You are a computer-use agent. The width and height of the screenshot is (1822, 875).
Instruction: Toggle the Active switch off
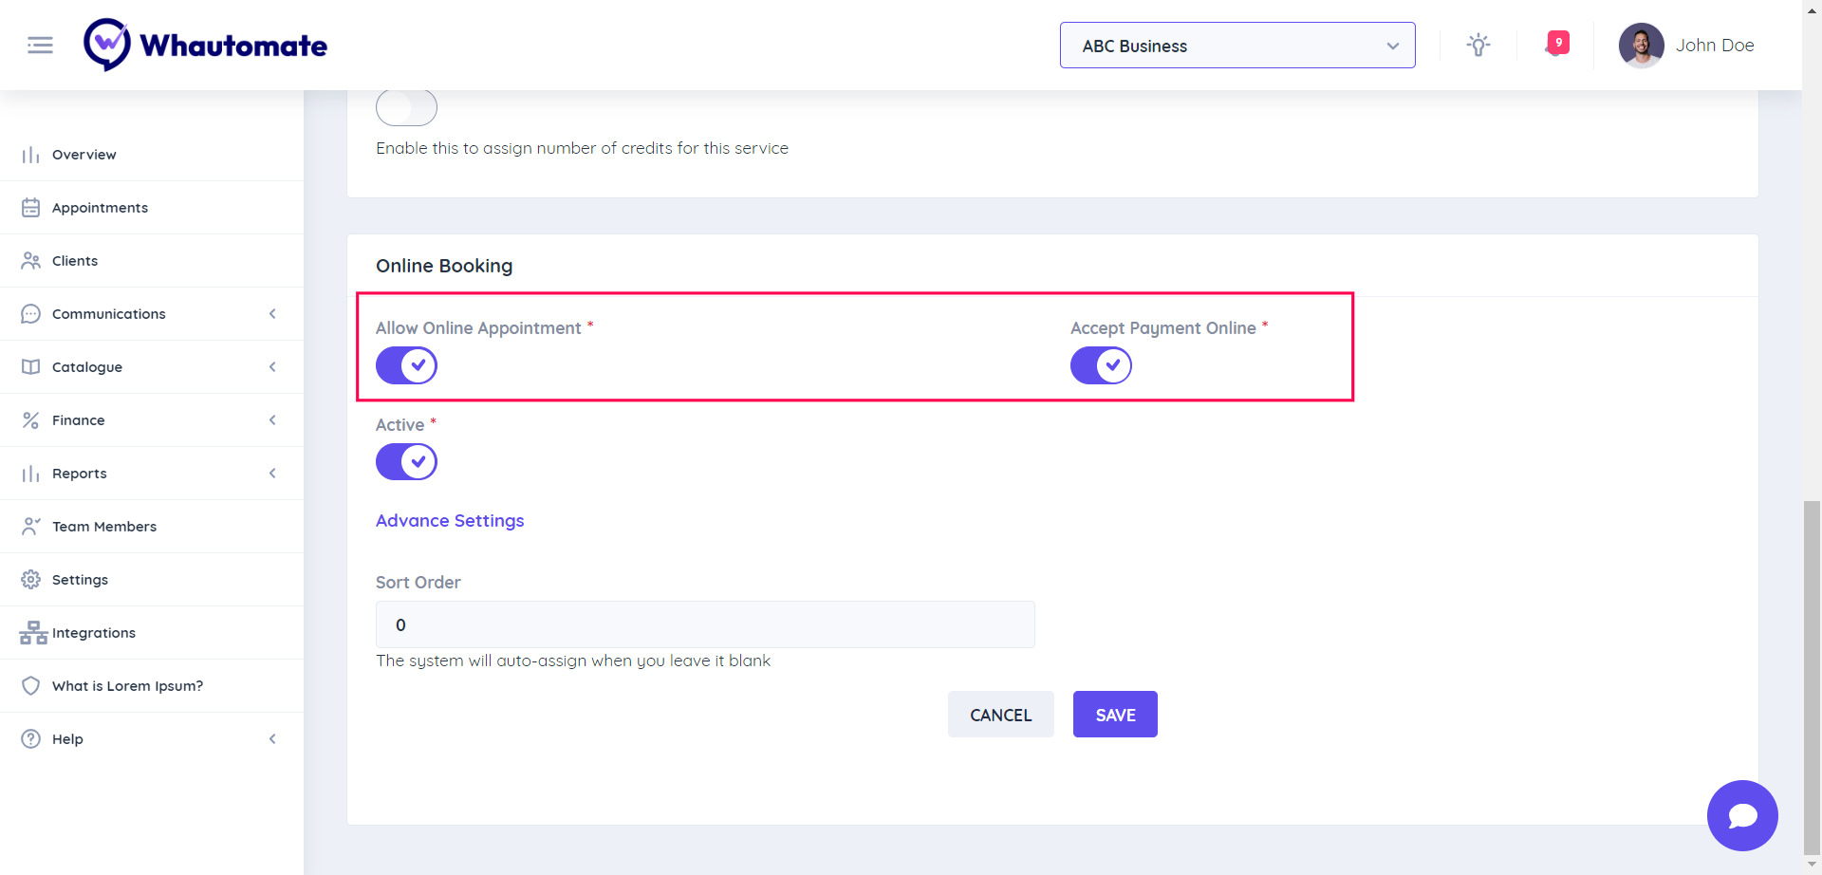click(406, 462)
